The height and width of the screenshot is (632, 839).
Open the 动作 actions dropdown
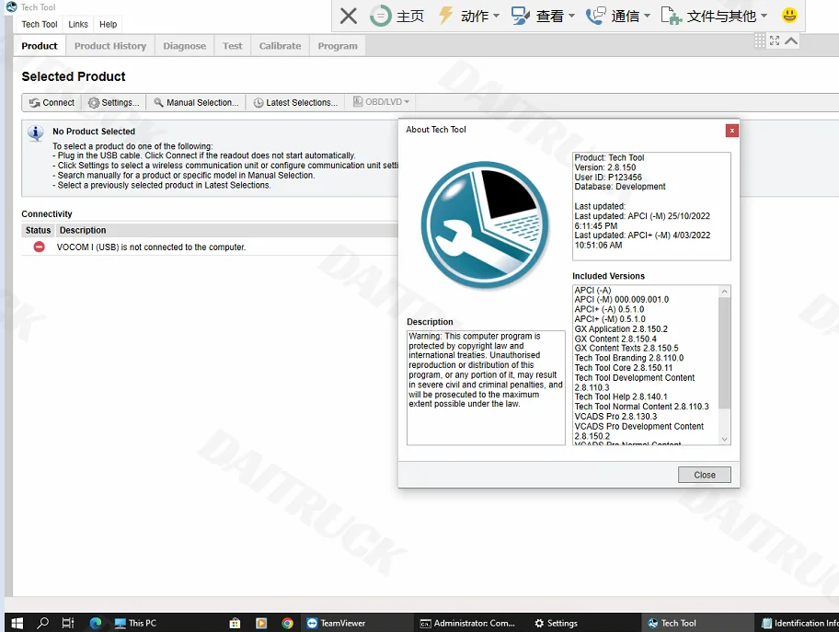pyautogui.click(x=469, y=16)
